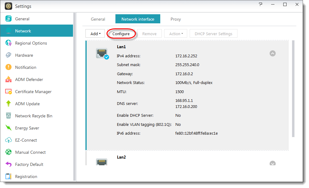Click the ADM Defender shield icon
The image size is (309, 188).
(x=8, y=79)
